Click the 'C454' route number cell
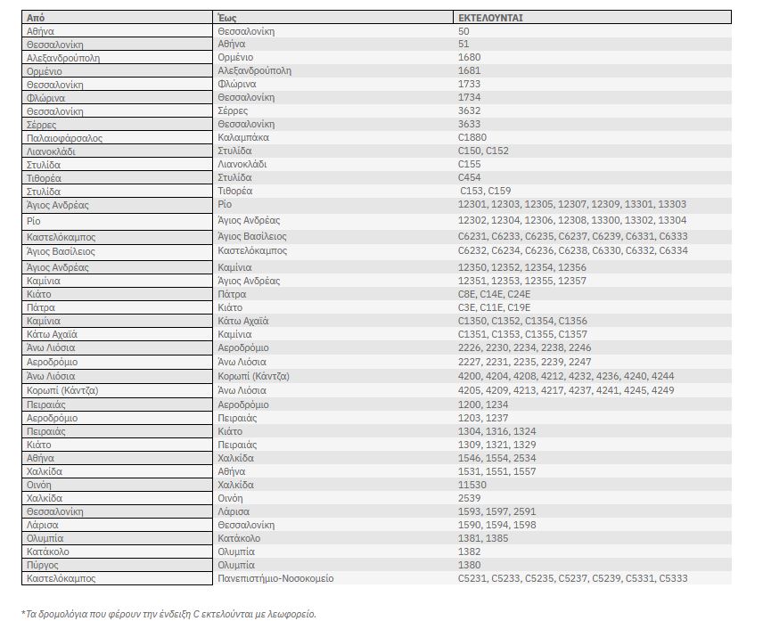This screenshot has width=763, height=621. [x=469, y=178]
